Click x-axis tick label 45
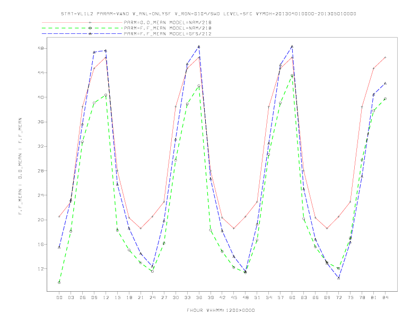 (x=234, y=298)
